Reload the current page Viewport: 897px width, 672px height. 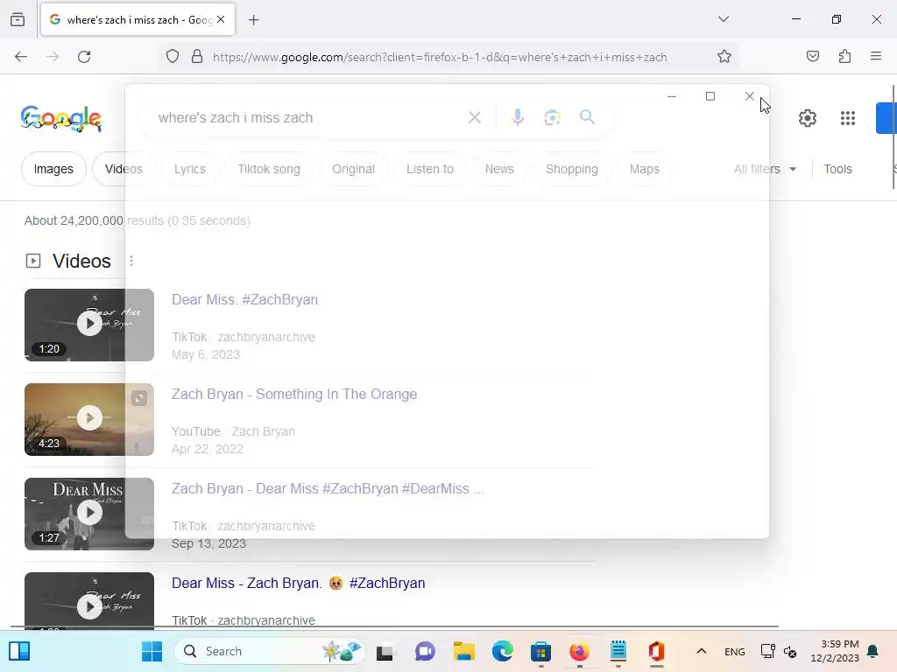pyautogui.click(x=84, y=57)
